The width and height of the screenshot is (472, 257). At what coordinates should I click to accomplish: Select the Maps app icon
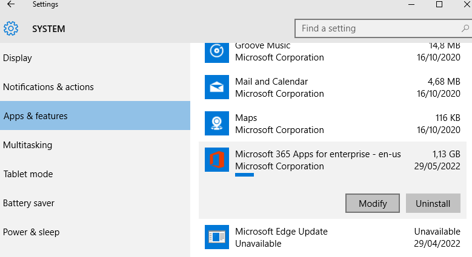coord(217,123)
